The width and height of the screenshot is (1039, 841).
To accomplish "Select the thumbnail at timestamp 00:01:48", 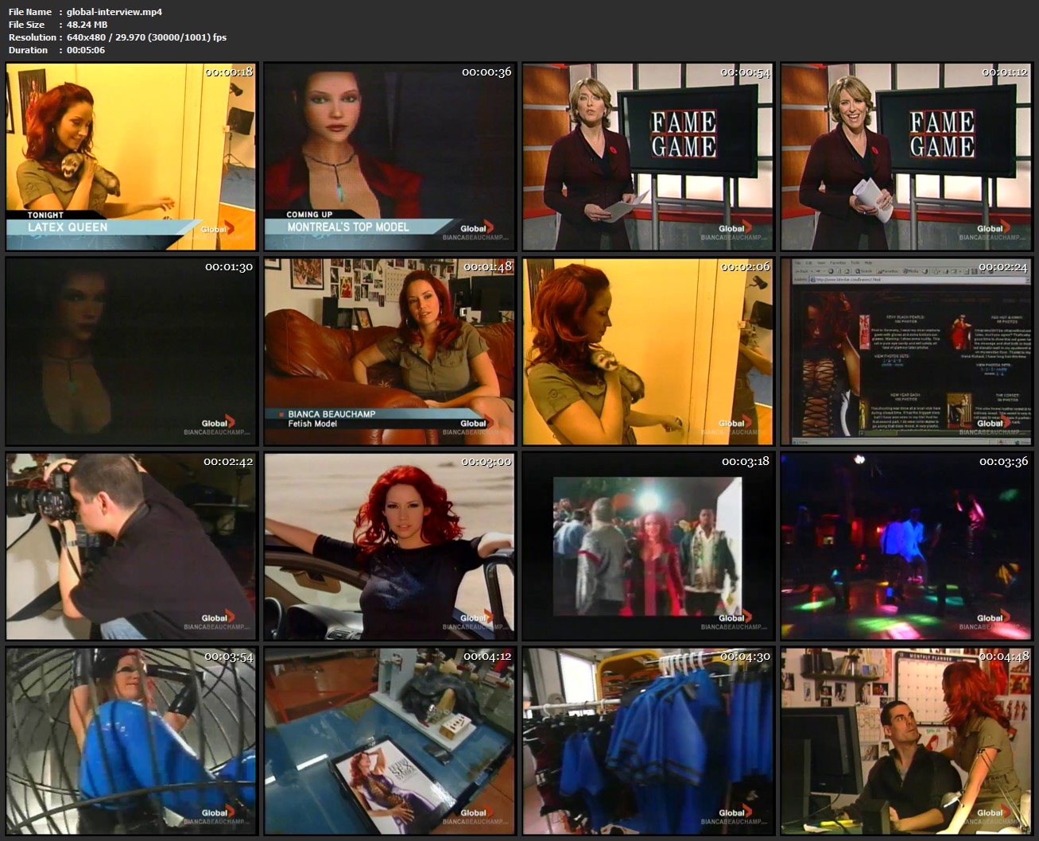I will coord(390,351).
